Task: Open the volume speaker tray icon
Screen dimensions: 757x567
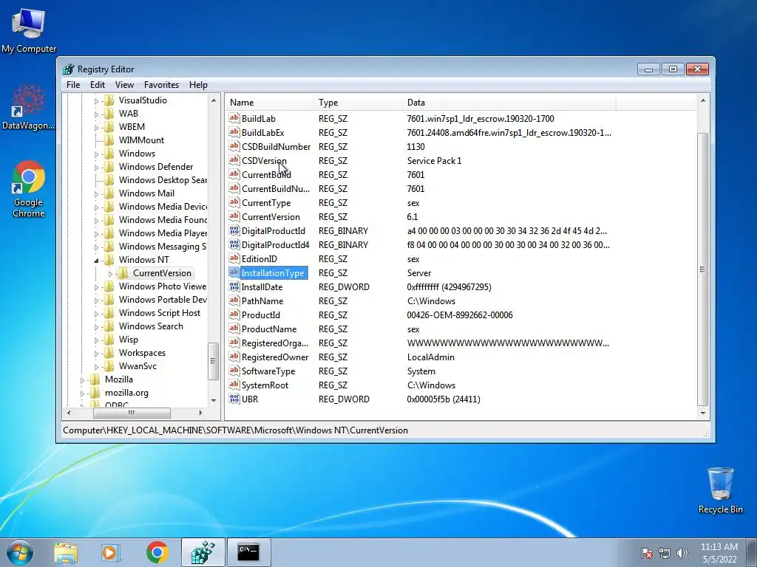Action: pos(682,553)
